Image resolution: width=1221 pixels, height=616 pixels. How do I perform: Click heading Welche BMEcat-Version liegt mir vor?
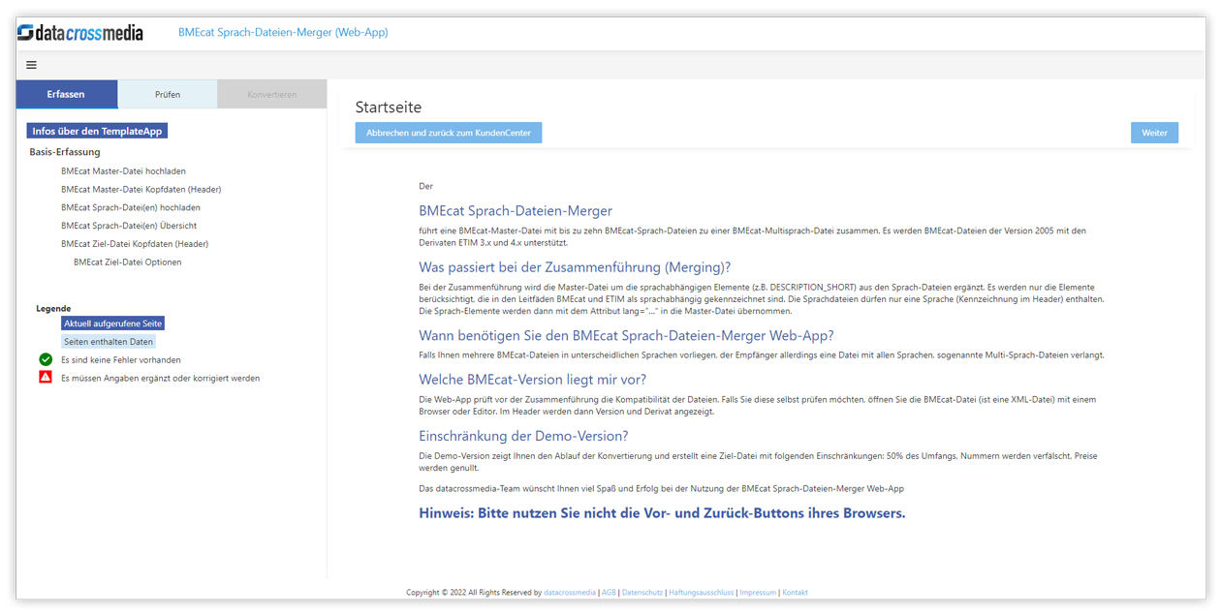532,380
